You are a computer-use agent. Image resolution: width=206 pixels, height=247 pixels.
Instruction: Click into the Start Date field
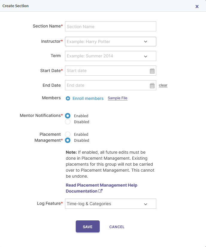point(107,71)
